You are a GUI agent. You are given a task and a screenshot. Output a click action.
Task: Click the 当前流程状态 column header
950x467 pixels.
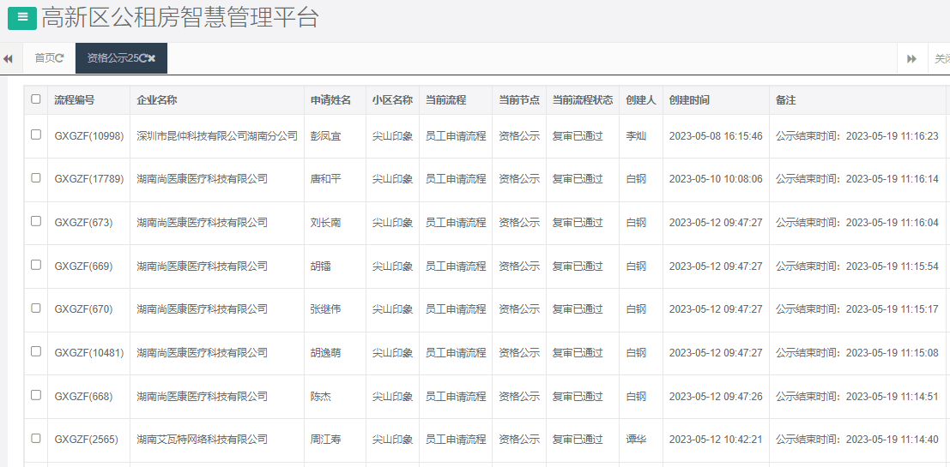click(583, 100)
